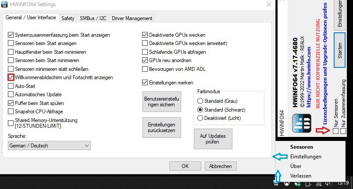Viewport: 353px width, 189px height.
Task: Enable Schlafende GPUs abfragen
Action: pyautogui.click(x=145, y=52)
